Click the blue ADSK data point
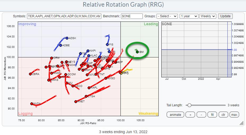 67,38
